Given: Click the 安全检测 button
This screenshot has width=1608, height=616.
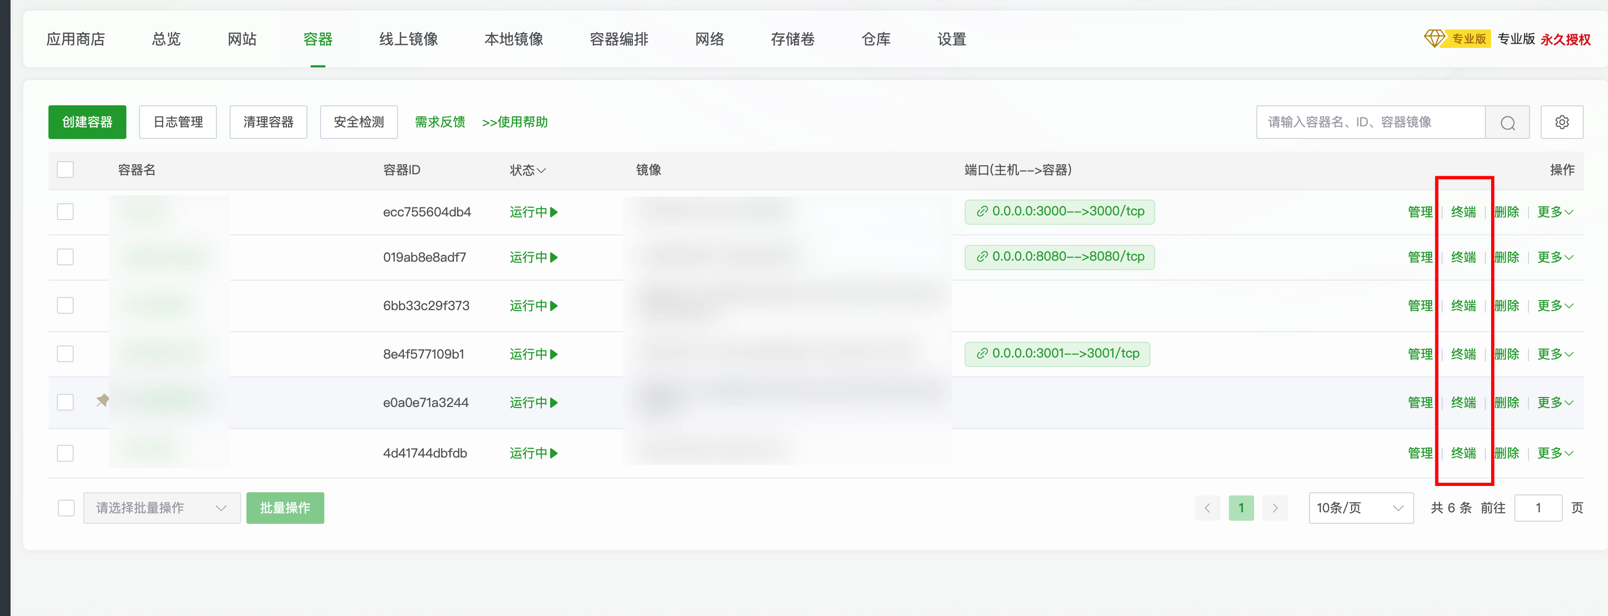Looking at the screenshot, I should (x=359, y=122).
